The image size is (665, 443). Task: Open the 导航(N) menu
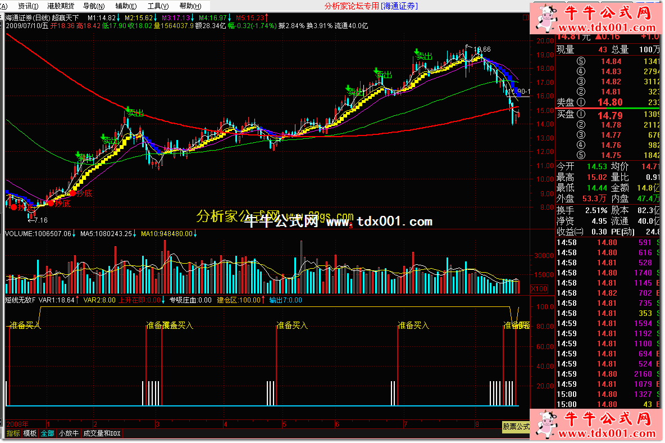tap(94, 6)
